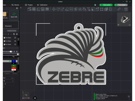Viewport: 135px width, 101px height.
Task: Tick the empty checkbox under spinner field
Action: click(x=3, y=87)
